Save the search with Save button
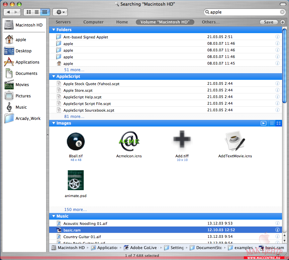This screenshot has height=260, width=289. tap(269, 22)
